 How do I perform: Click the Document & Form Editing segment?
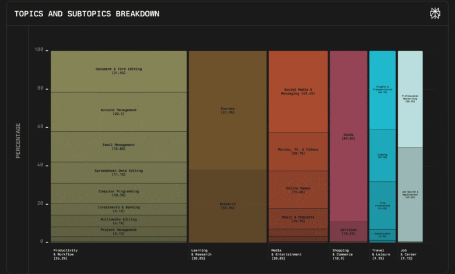coord(118,71)
